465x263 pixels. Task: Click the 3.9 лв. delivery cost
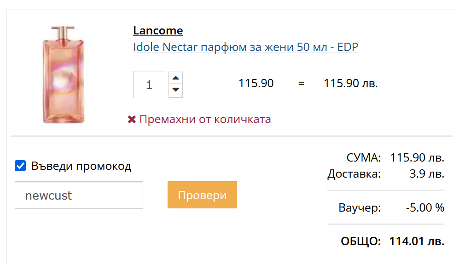pyautogui.click(x=427, y=174)
